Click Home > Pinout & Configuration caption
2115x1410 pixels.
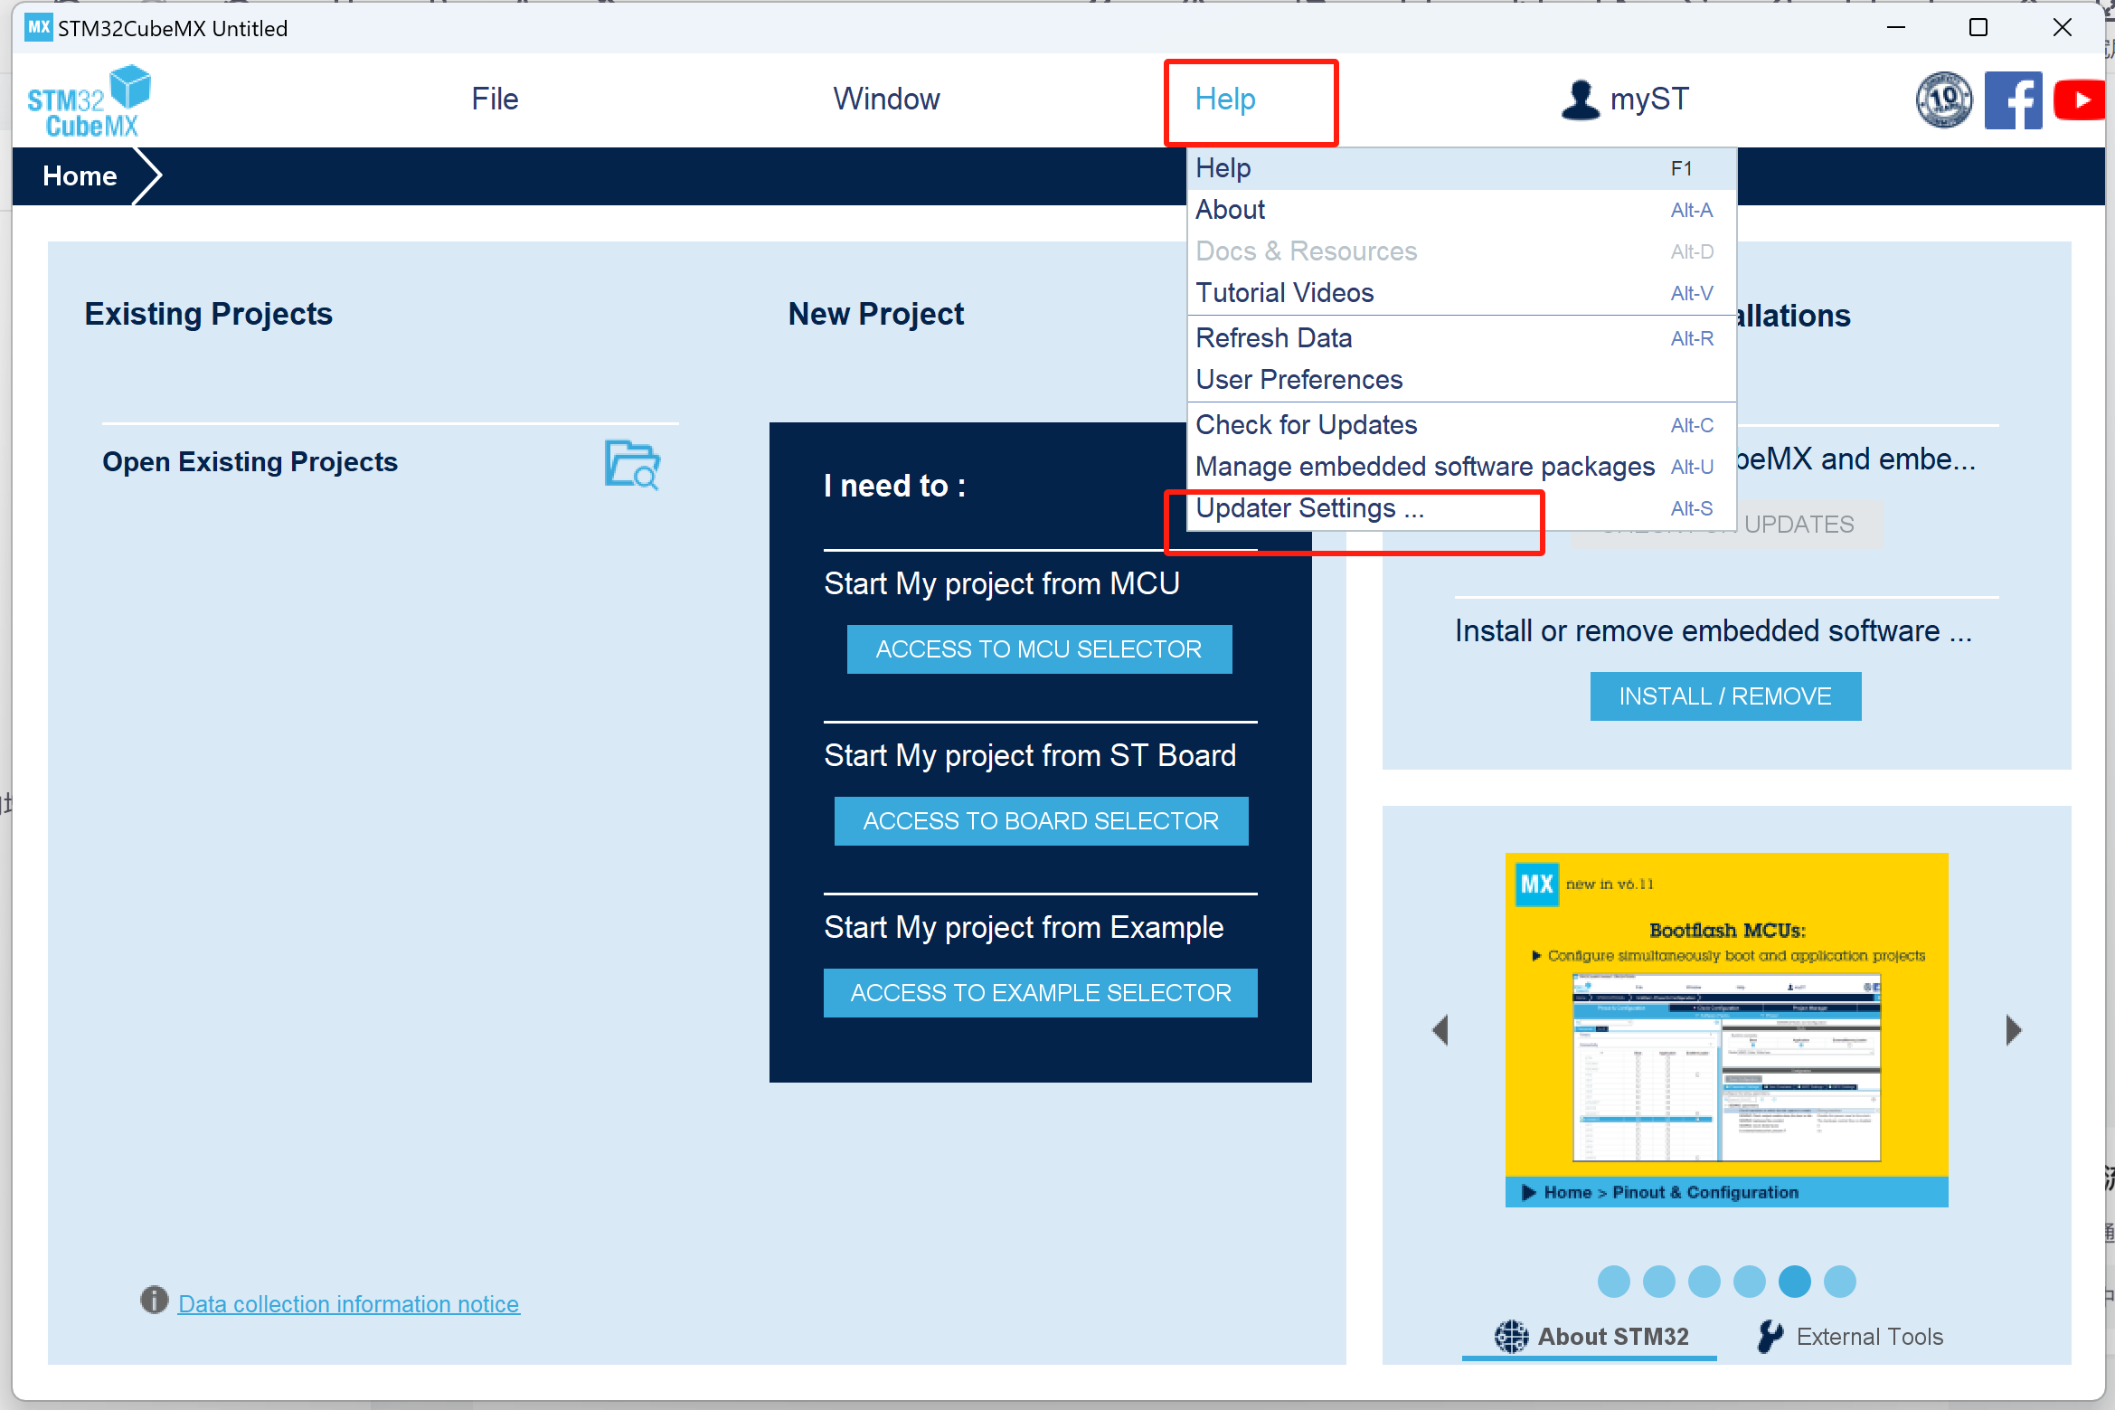(1671, 1191)
